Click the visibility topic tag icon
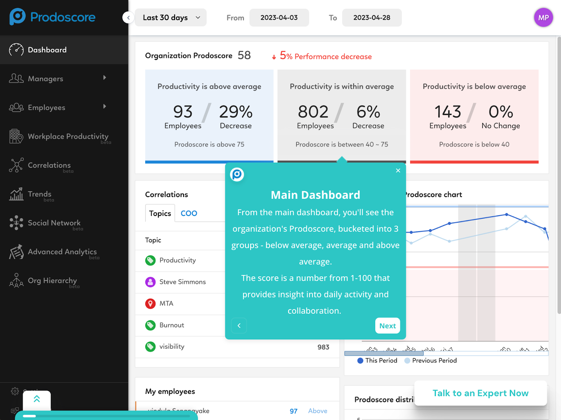 [x=150, y=347]
